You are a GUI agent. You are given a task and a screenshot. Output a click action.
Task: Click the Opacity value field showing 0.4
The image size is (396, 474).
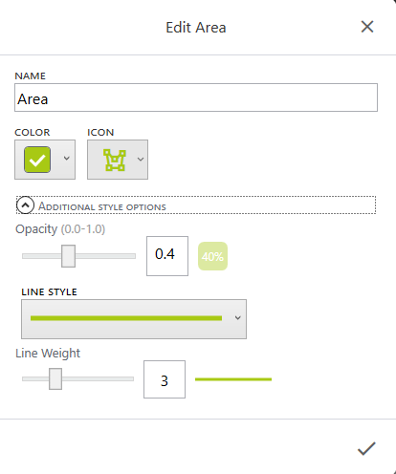point(167,256)
